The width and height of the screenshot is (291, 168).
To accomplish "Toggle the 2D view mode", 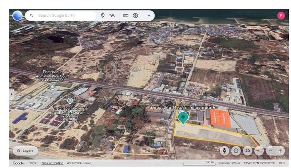I will pyautogui.click(x=248, y=151).
